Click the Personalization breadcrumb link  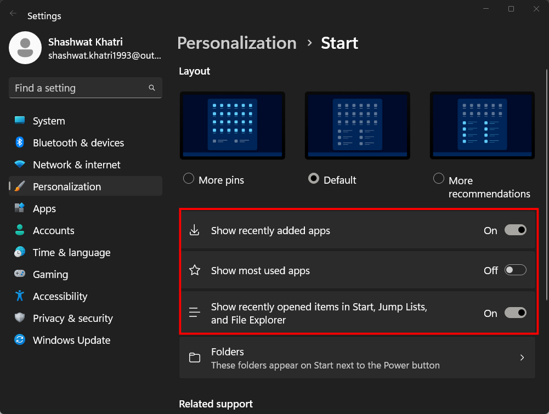(x=236, y=43)
